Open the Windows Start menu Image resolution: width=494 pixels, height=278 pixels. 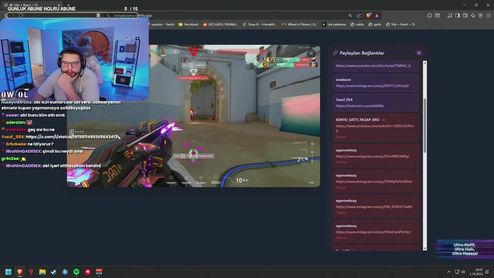tap(8, 272)
